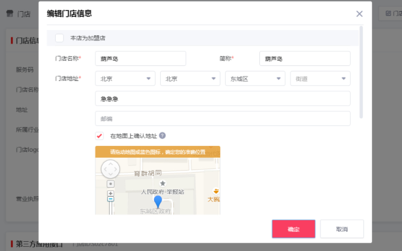Open the province dropdown showing 北京
Image resolution: width=402 pixels, height=251 pixels.
(125, 78)
